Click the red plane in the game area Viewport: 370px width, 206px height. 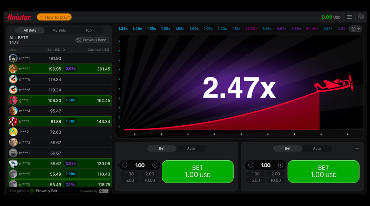(x=334, y=84)
